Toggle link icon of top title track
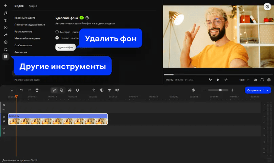Image resolution: width=274 pixels, height=163 pixels. (4, 110)
